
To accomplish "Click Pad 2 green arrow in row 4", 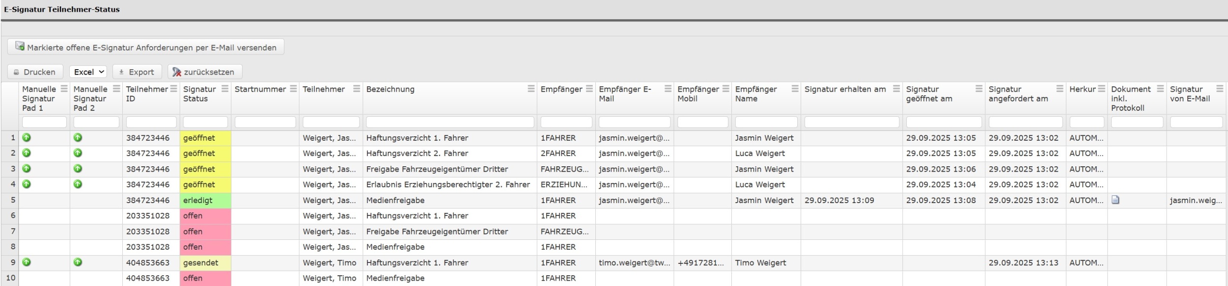I will click(x=78, y=184).
